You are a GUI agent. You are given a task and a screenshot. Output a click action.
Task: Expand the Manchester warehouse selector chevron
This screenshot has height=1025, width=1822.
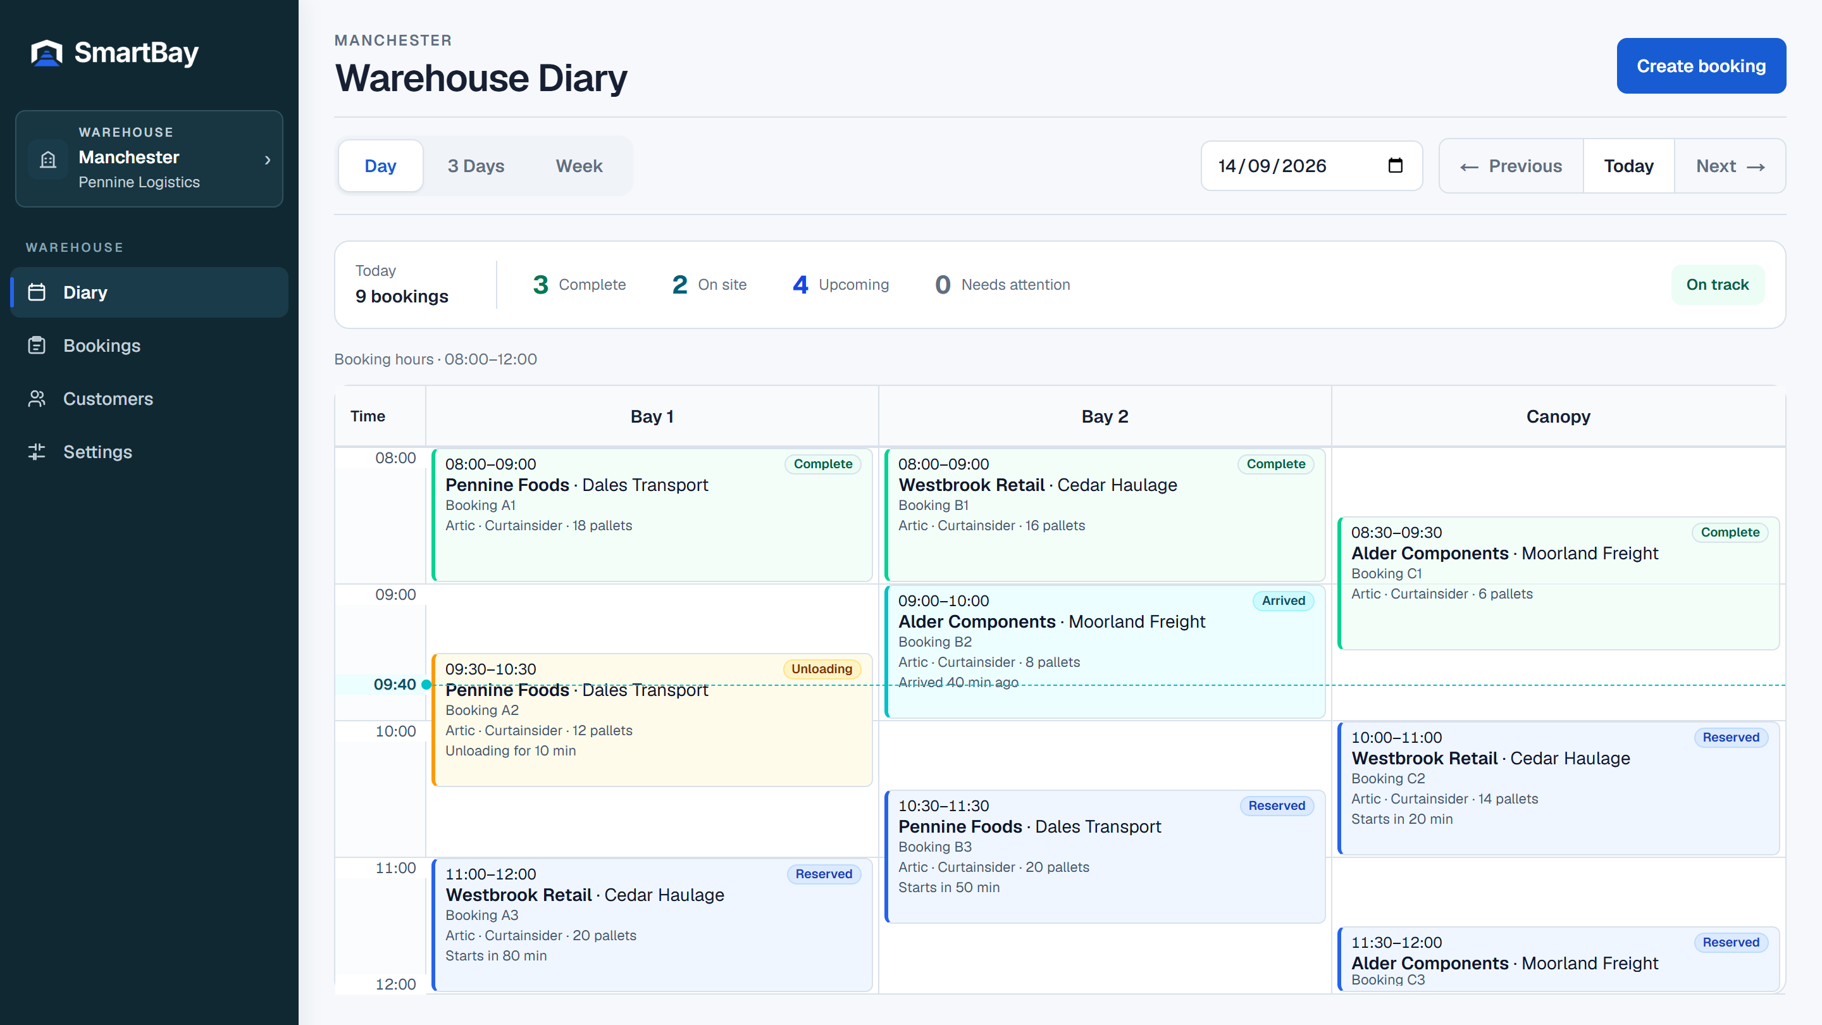coord(268,160)
